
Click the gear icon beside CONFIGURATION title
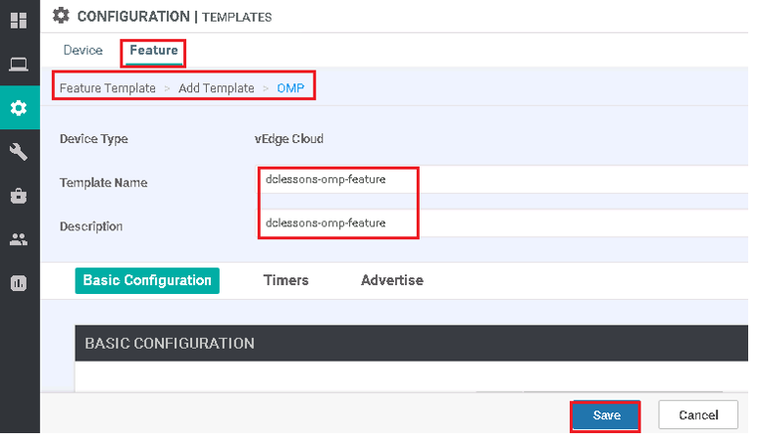click(x=61, y=16)
